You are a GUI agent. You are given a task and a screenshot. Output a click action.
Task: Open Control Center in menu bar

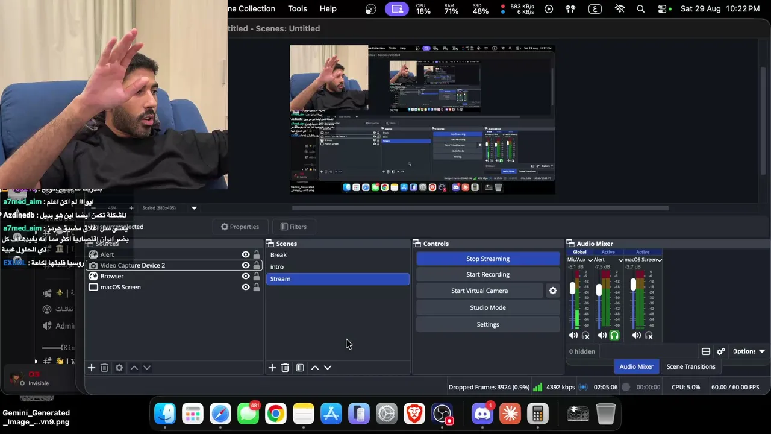click(663, 9)
